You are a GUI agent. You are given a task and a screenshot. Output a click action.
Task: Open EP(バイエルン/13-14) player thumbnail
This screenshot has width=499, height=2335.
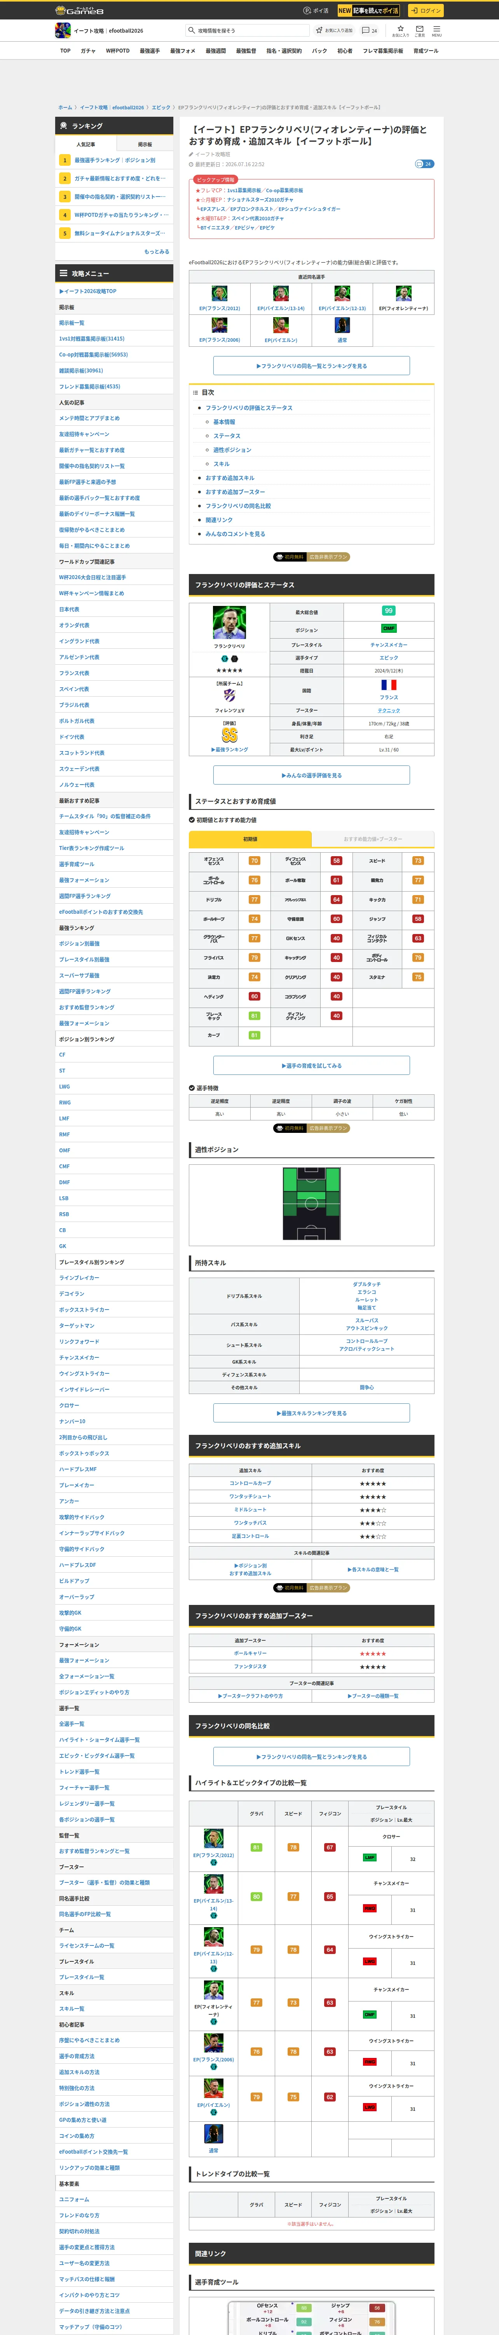[x=281, y=294]
